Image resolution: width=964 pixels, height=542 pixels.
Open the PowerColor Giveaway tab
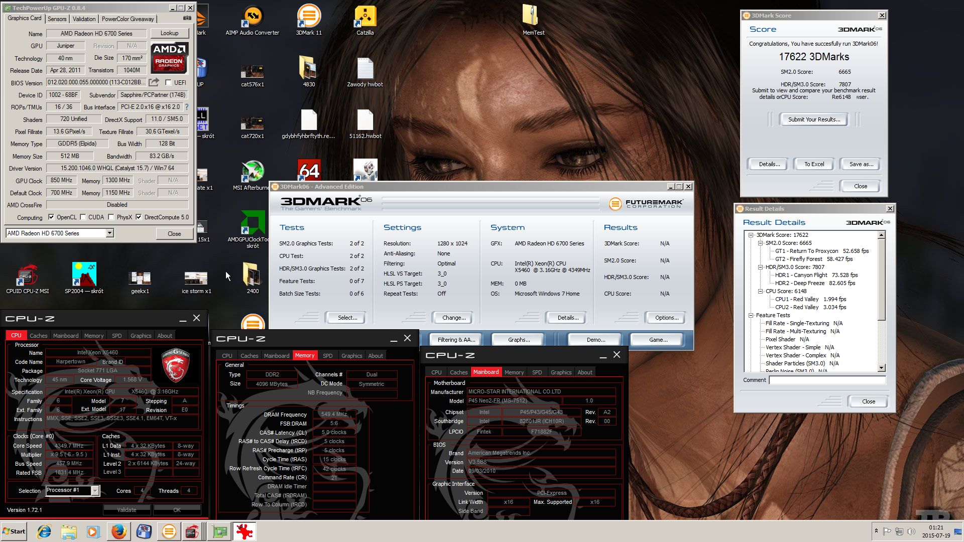(x=128, y=19)
